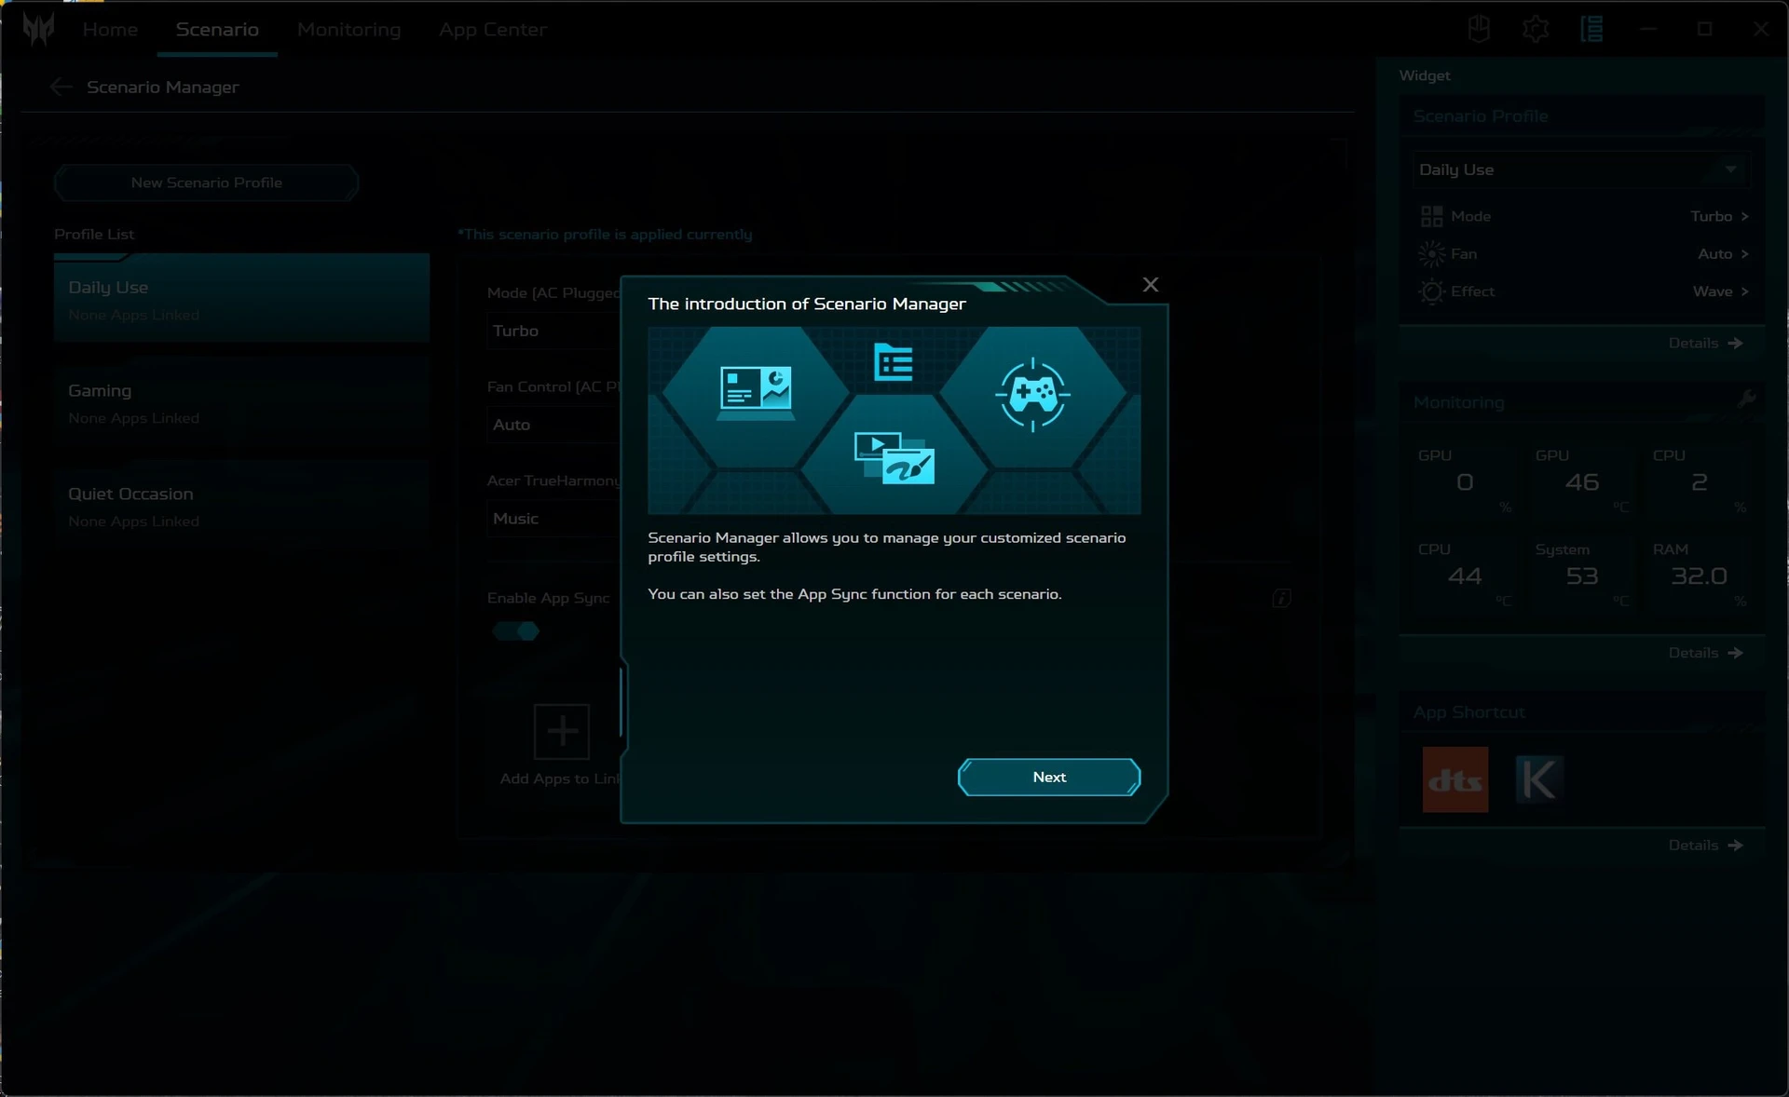1789x1097 pixels.
Task: Click the Predator logo icon
Action: (38, 30)
